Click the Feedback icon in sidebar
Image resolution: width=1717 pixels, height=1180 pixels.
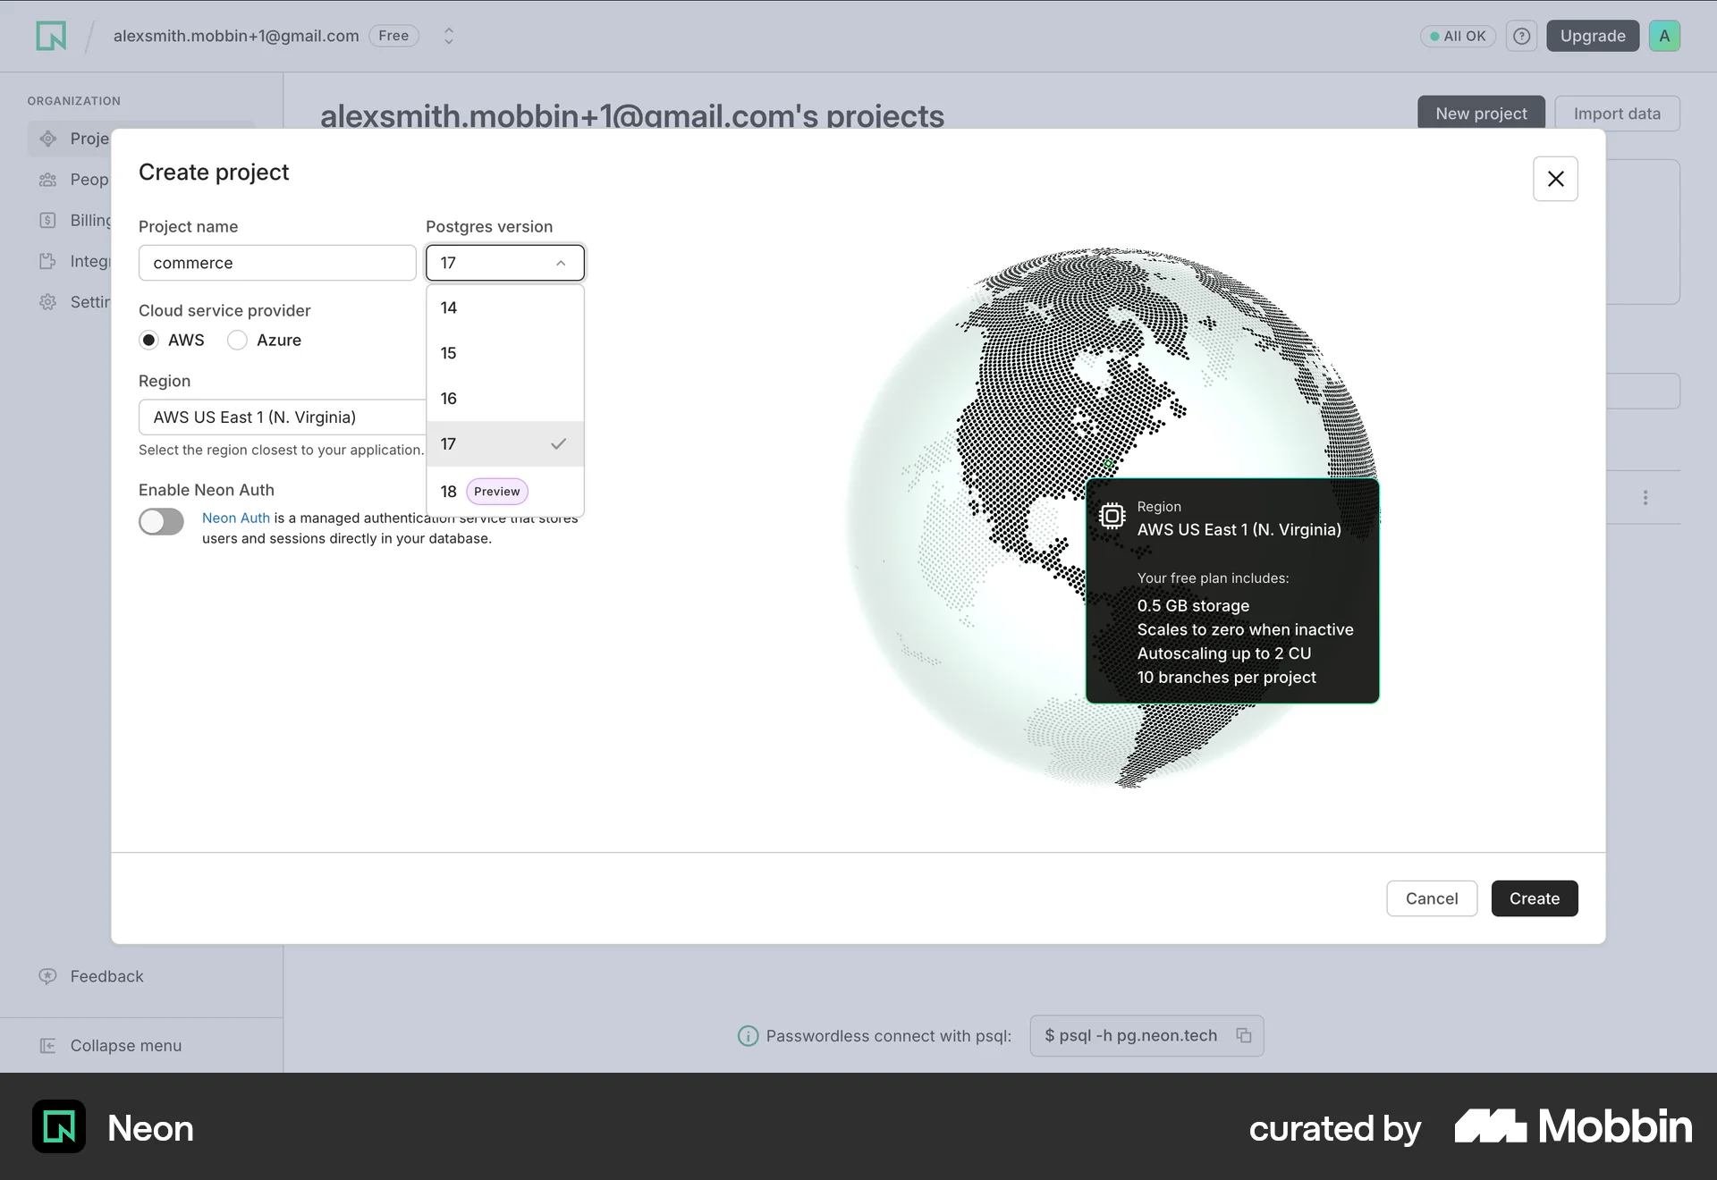tap(48, 976)
